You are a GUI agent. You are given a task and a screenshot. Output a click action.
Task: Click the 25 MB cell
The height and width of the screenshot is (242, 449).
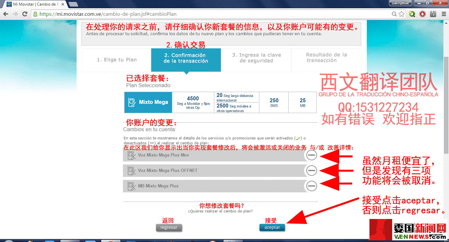click(302, 103)
